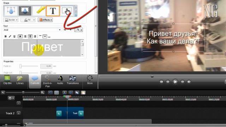
Task: Split the clip at the playhead
Action: click(x=71, y=92)
